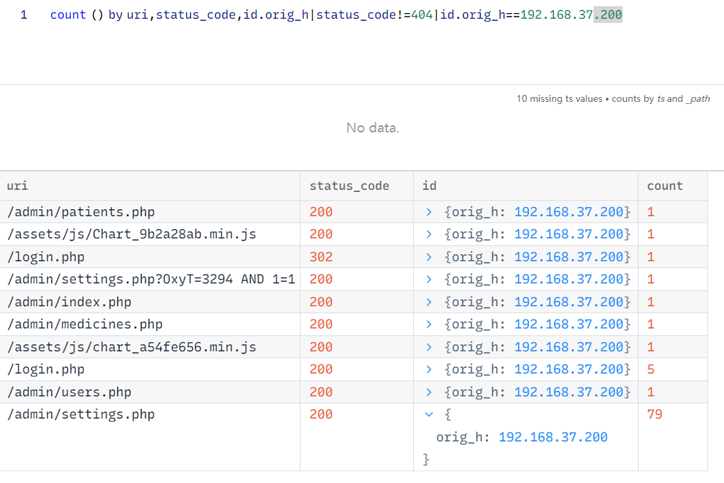724x483 pixels.
Task: Select the /admin/users.php uri cell
Action: 69,392
